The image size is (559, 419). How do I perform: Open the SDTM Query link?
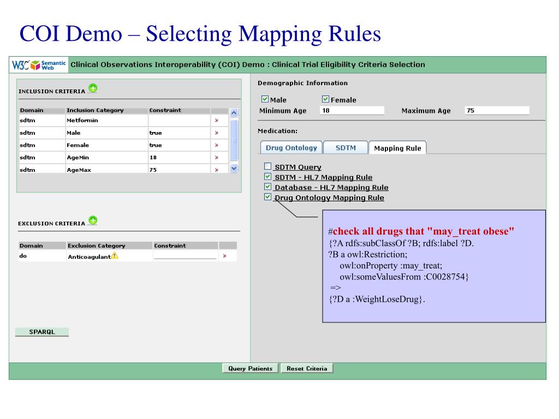coord(298,167)
